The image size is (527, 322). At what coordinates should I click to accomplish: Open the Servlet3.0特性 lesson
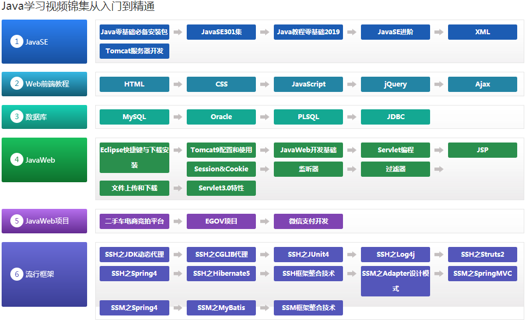[x=221, y=188]
